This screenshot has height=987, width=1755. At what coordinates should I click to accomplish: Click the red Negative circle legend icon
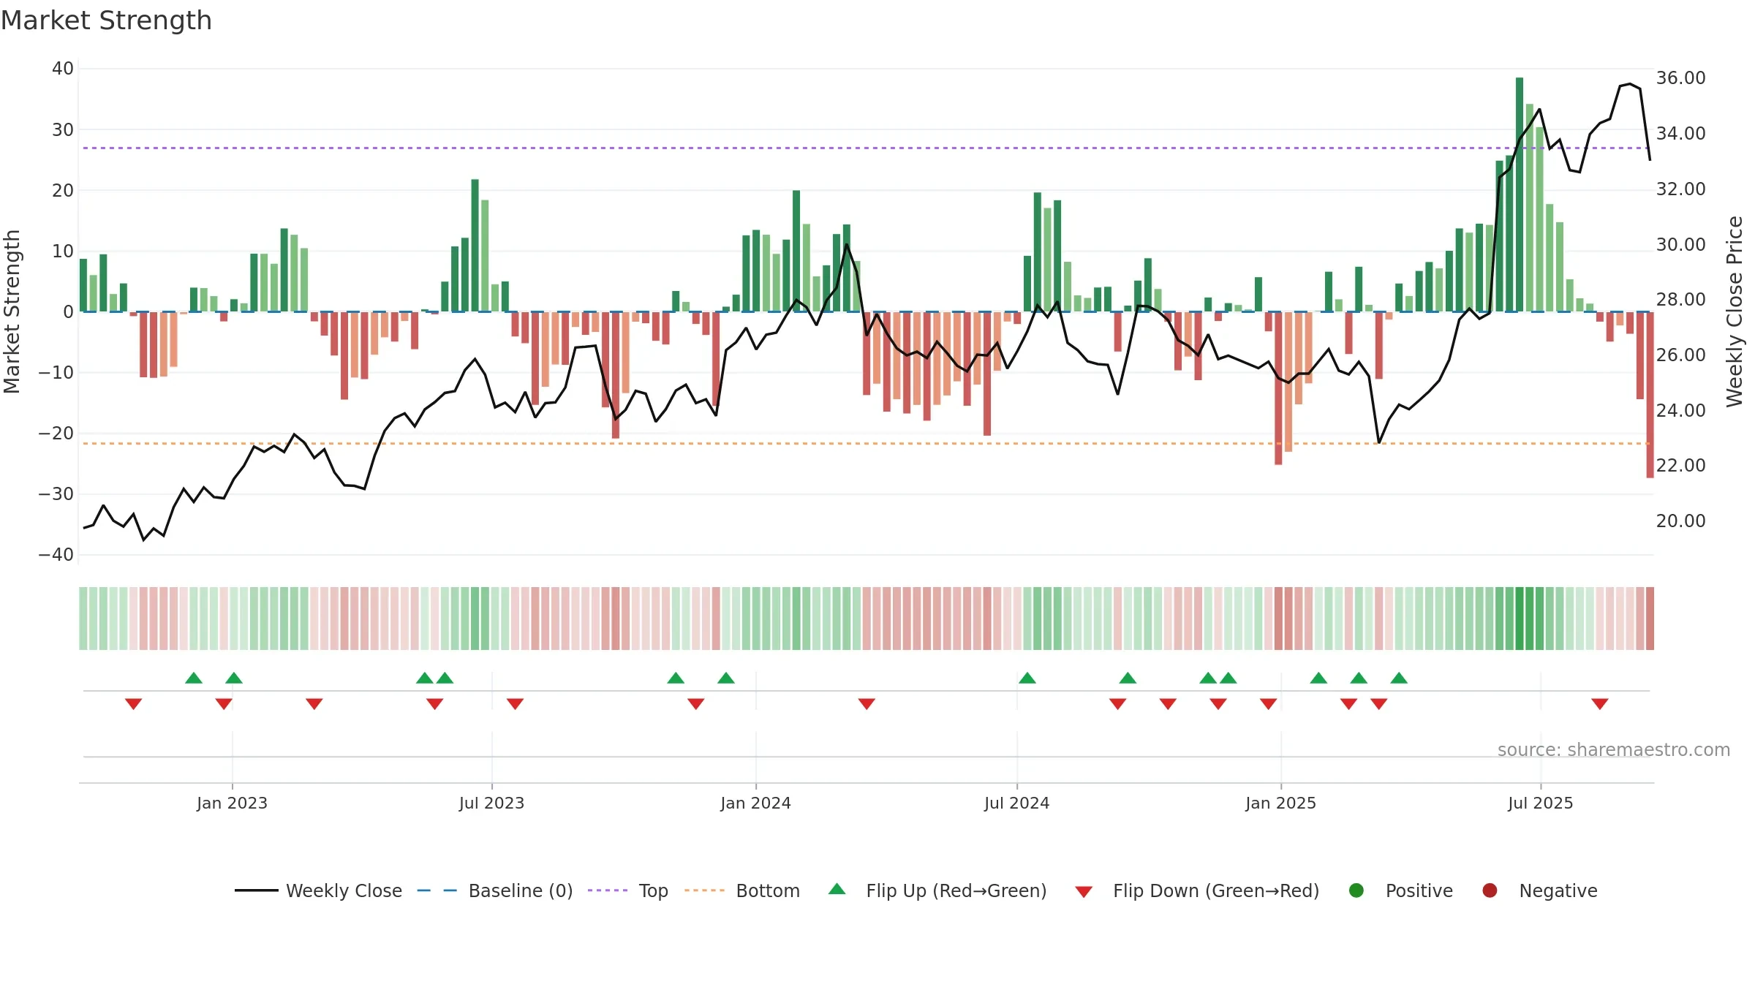tap(1490, 890)
